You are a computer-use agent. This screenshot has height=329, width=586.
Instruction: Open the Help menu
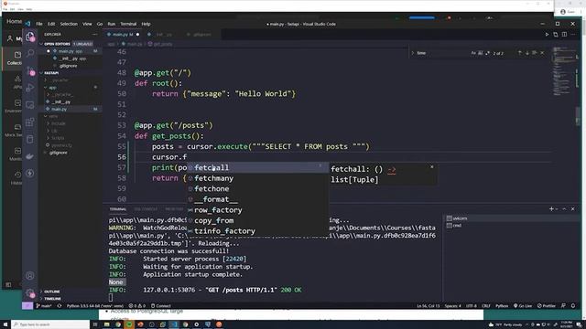[x=146, y=24]
